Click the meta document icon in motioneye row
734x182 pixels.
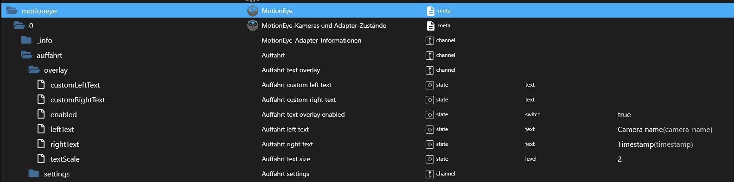(x=430, y=11)
